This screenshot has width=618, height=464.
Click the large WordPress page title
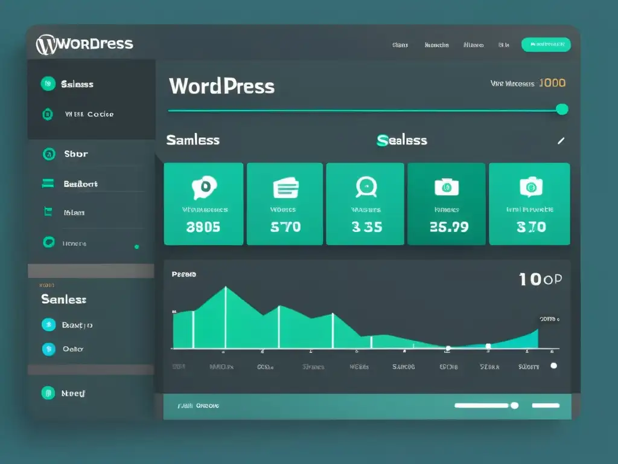(x=221, y=86)
